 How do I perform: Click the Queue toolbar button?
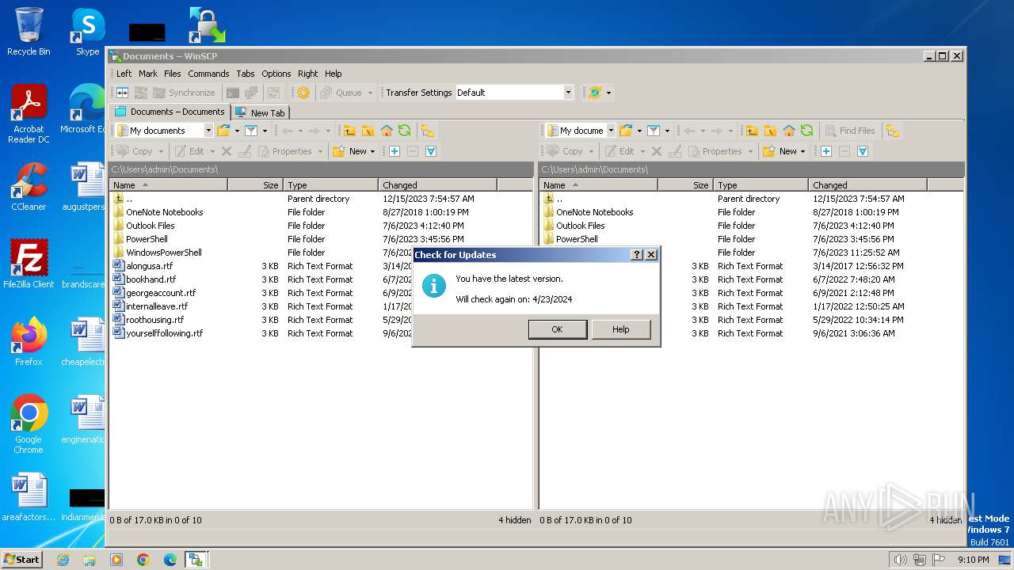341,93
